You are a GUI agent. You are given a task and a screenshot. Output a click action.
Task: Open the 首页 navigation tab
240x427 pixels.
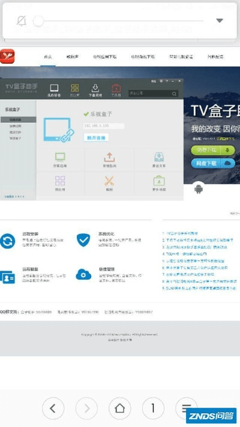point(48,57)
